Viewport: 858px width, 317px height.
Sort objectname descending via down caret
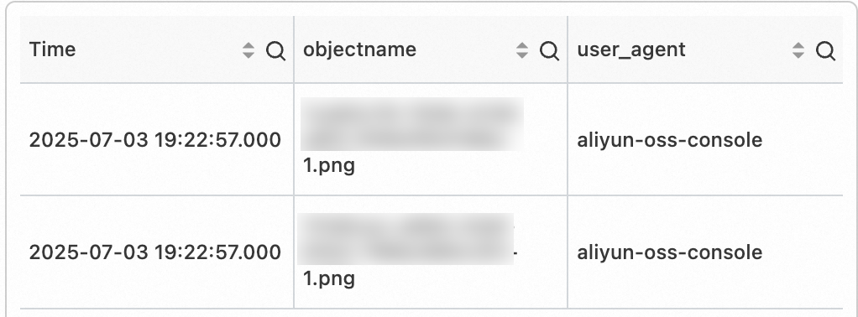(522, 55)
